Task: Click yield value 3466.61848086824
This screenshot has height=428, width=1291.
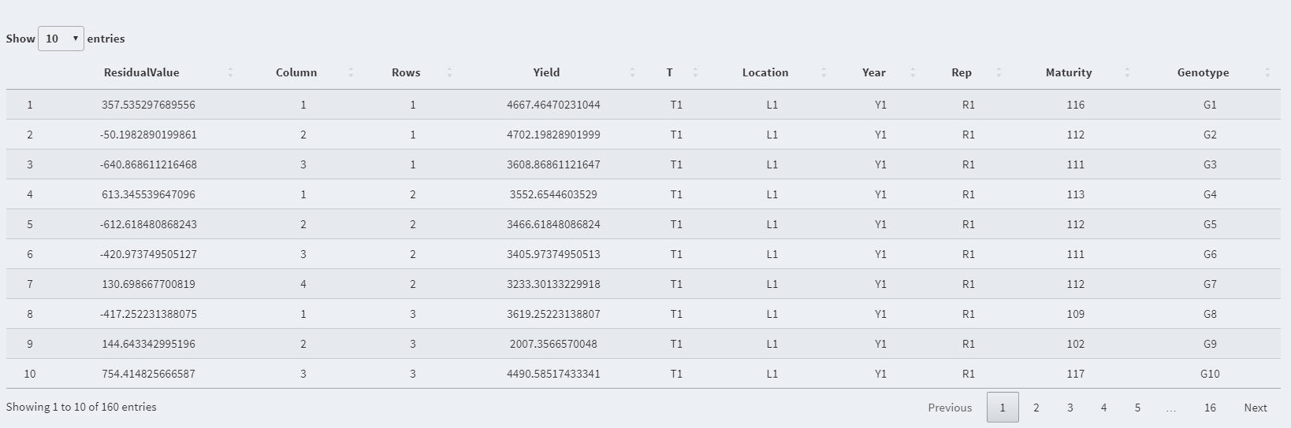Action: tap(553, 224)
